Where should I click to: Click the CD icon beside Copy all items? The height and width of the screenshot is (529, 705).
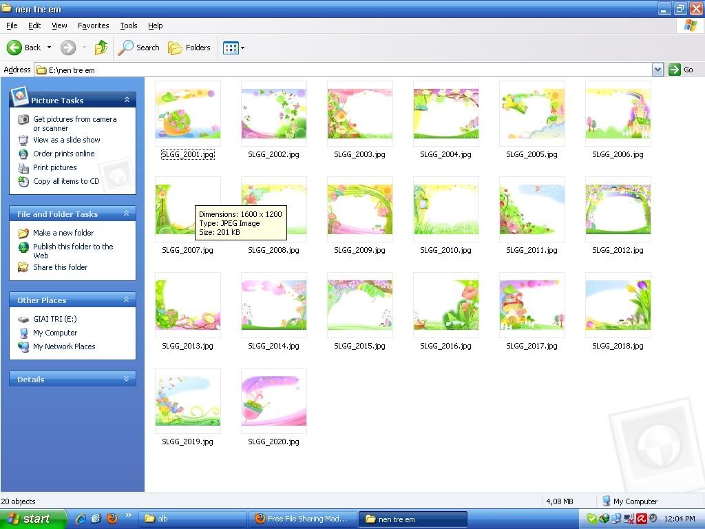(23, 182)
